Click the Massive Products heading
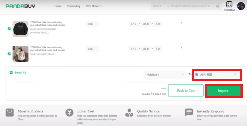 coord(30,111)
